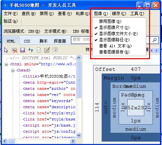
Task: Switch to the 脚本 tab
Action: [x=43, y=41]
